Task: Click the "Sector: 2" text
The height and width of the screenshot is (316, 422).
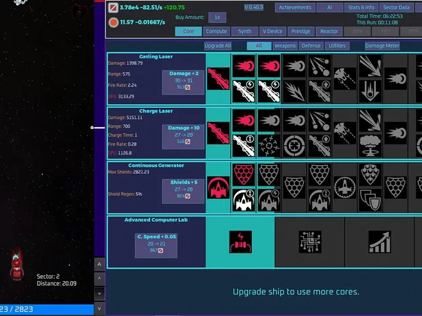Action: click(x=48, y=276)
